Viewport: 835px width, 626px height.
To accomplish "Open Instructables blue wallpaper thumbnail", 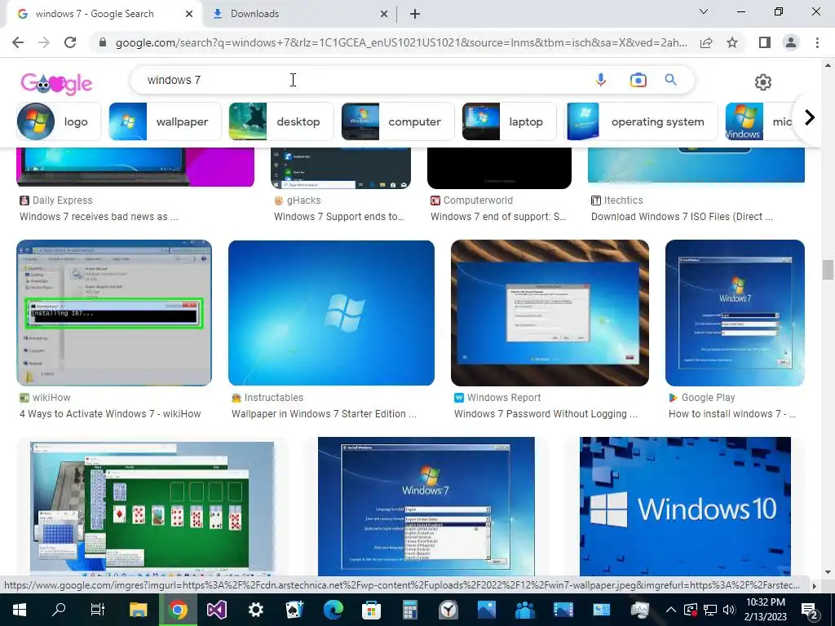I will pos(331,313).
